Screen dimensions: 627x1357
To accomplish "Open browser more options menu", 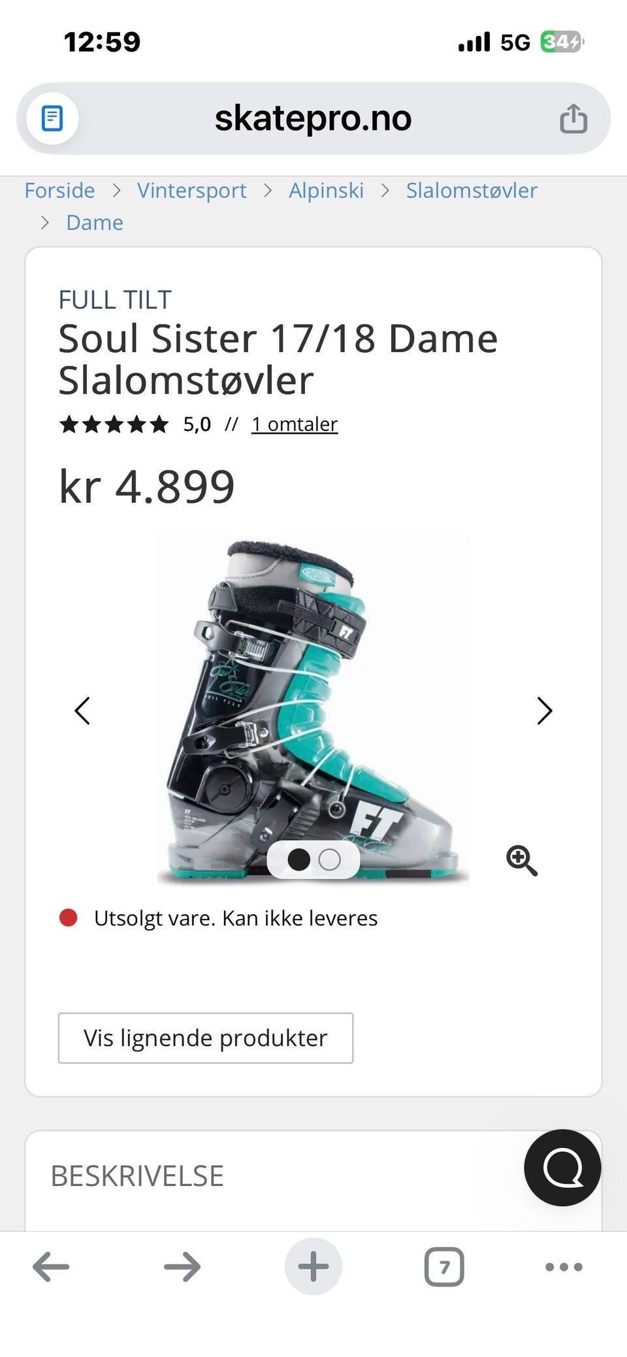I will (564, 1266).
